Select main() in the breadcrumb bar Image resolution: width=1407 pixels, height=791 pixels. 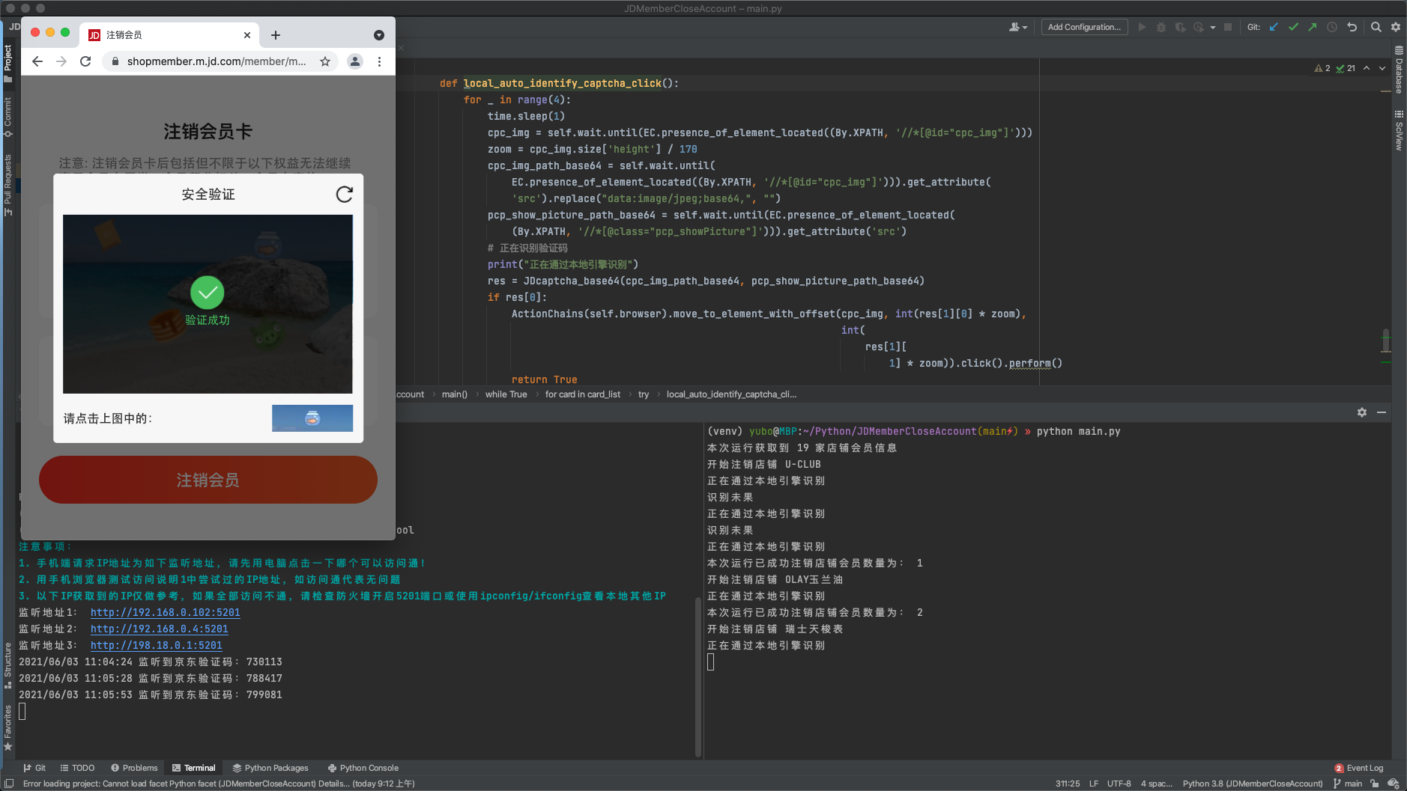tap(454, 394)
